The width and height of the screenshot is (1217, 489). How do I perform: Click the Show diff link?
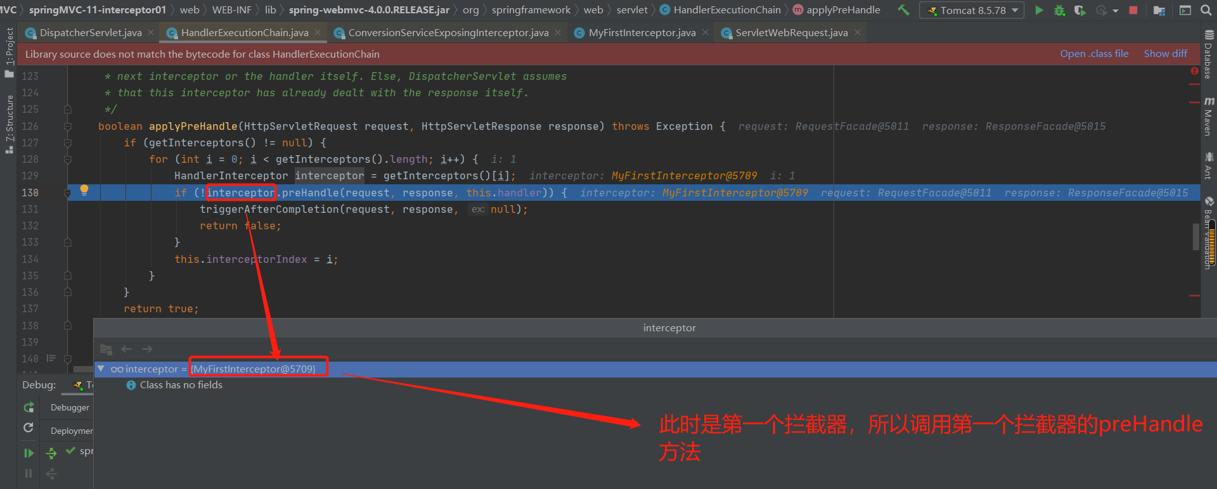coord(1165,54)
